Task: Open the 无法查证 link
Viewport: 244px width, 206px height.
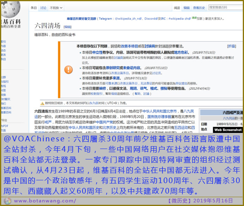Action: pos(146,84)
